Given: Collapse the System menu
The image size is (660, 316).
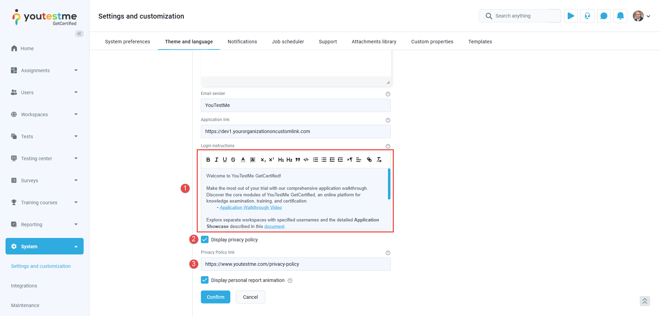Looking at the screenshot, I should click(44, 246).
